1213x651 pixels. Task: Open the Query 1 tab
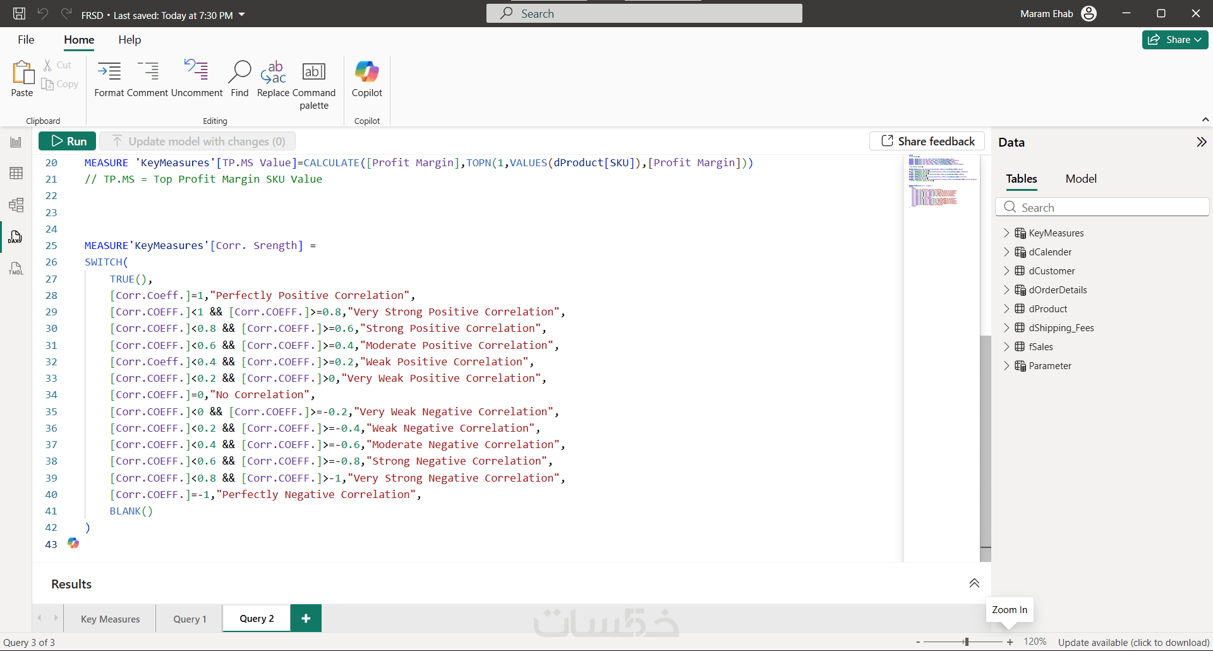point(190,619)
